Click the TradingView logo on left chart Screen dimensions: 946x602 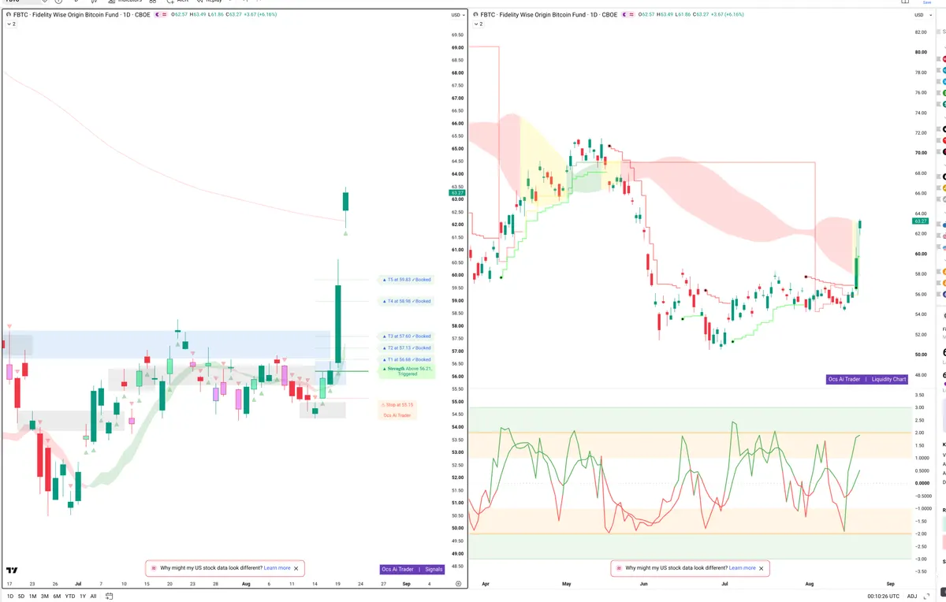[x=12, y=570]
